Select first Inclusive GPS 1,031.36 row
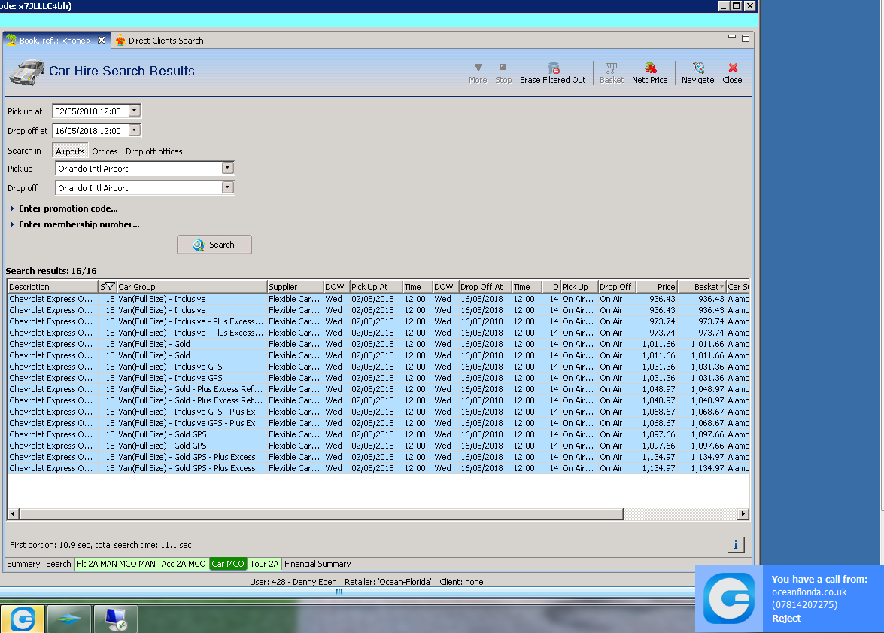Image resolution: width=884 pixels, height=633 pixels. tap(378, 366)
